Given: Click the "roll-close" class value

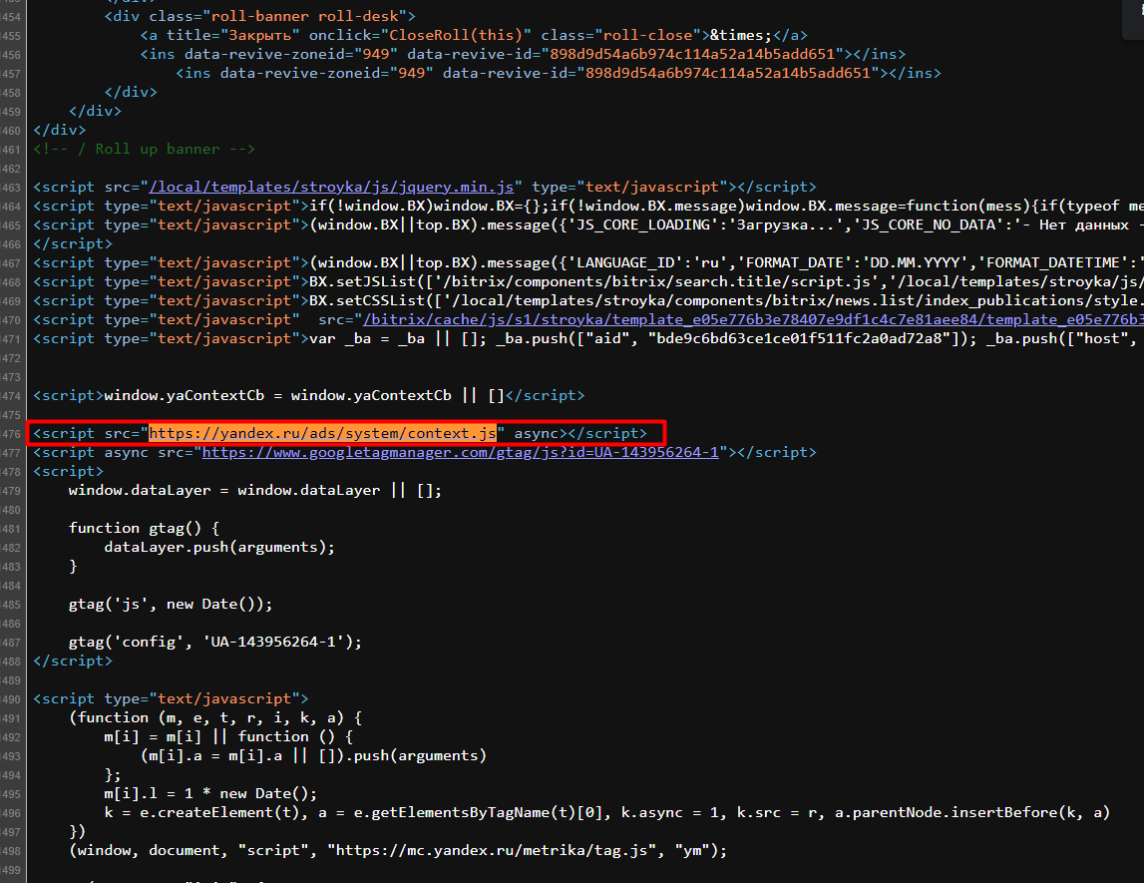Looking at the screenshot, I should tap(648, 35).
